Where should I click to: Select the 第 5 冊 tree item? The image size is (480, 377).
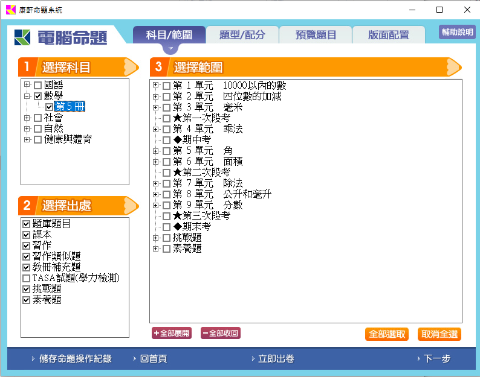[70, 107]
